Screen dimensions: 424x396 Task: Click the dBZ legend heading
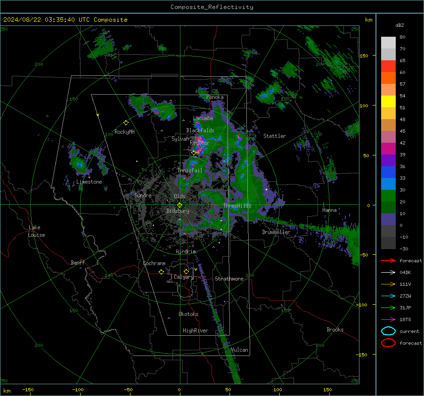[x=400, y=25]
